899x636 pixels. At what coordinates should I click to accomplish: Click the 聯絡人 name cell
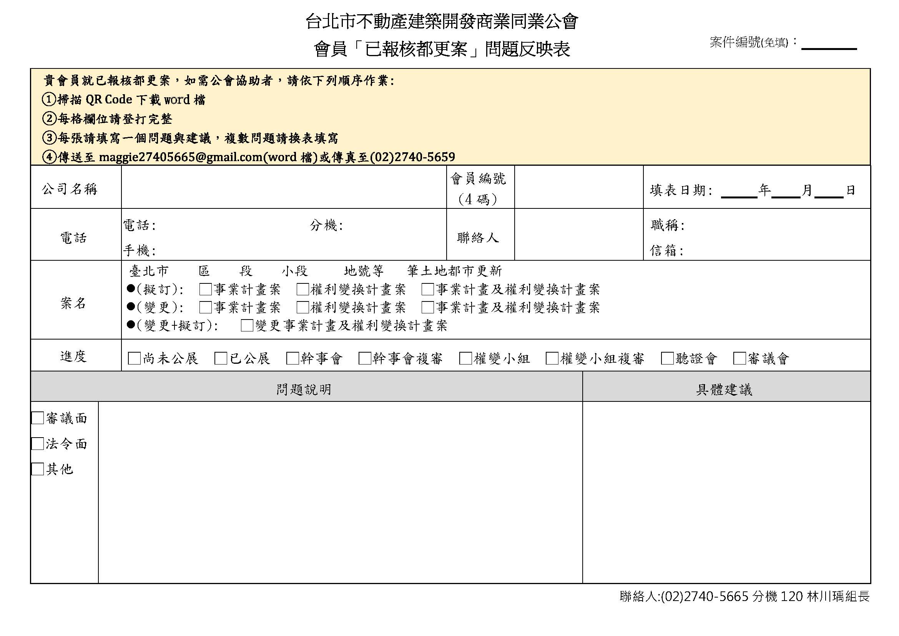pyautogui.click(x=578, y=235)
